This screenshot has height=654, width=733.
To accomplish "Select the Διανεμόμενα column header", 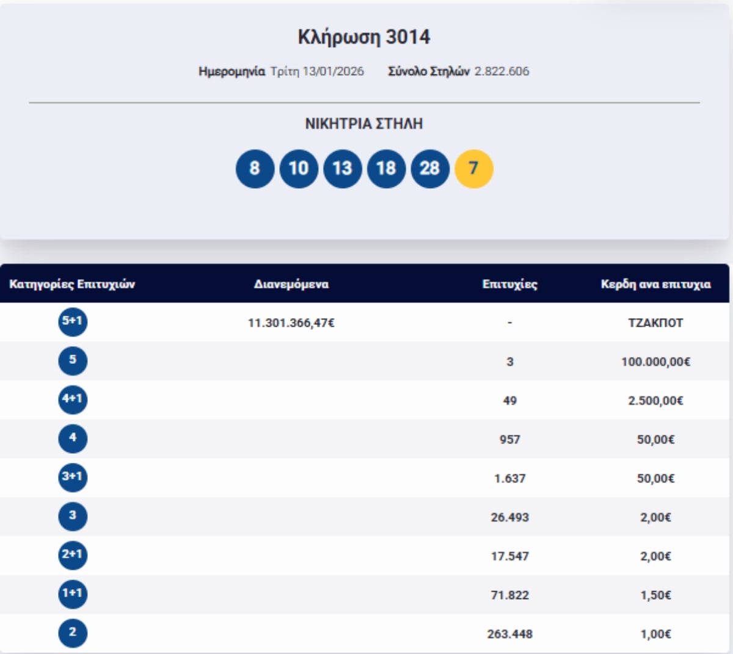I will 291,284.
